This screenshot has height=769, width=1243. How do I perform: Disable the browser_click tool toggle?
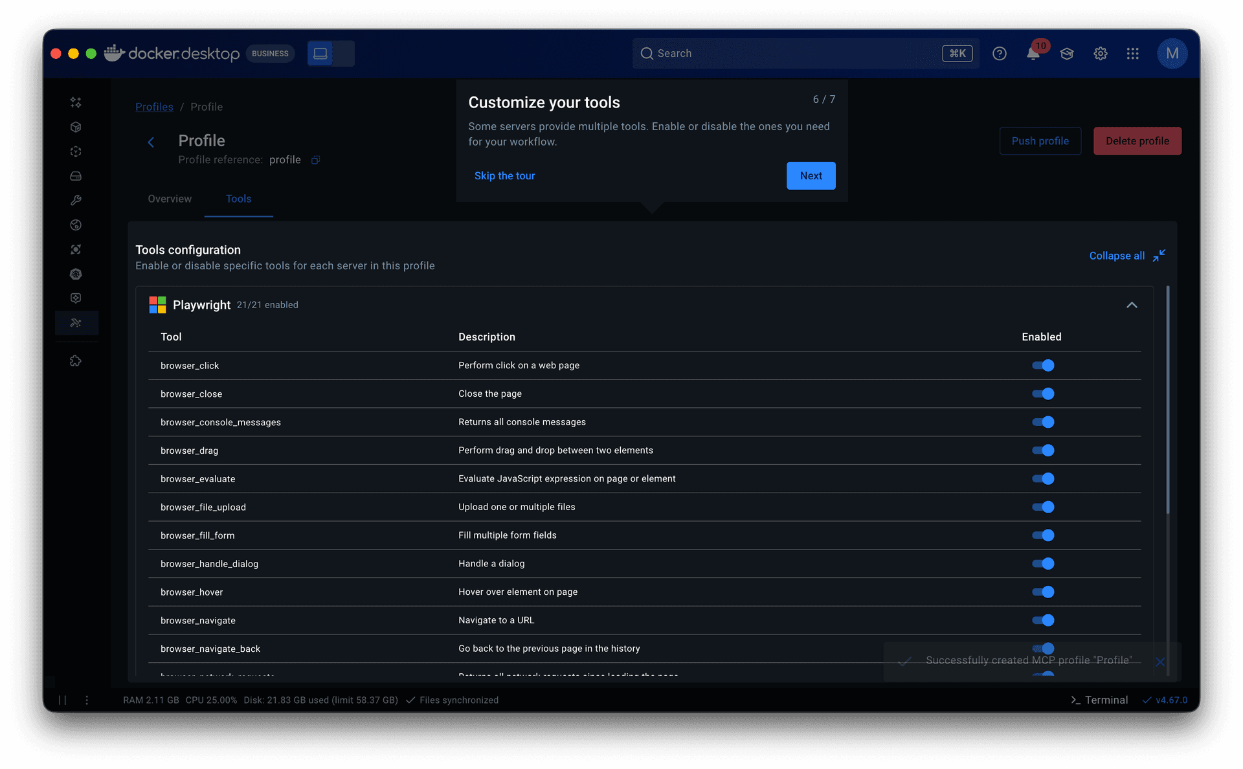tap(1043, 366)
